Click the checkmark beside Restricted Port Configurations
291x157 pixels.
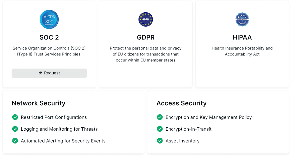pyautogui.click(x=15, y=117)
